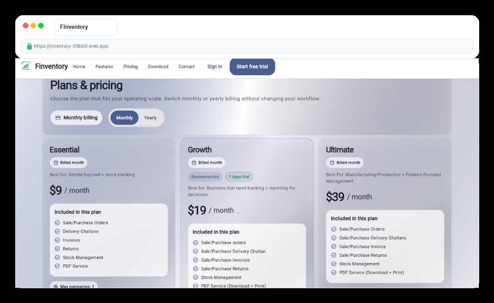Click the Essential plan heading
The height and width of the screenshot is (303, 494).
point(65,150)
